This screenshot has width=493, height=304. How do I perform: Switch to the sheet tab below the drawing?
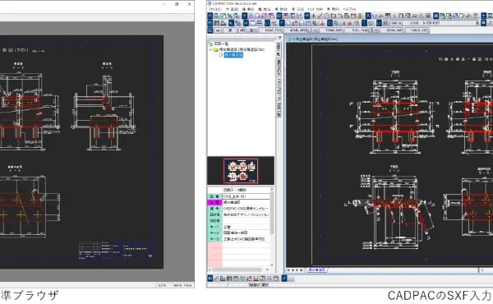(x=316, y=270)
